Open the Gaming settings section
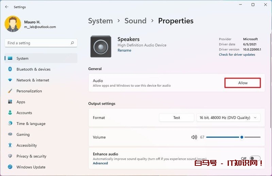This screenshot has width=272, height=176. (23, 135)
